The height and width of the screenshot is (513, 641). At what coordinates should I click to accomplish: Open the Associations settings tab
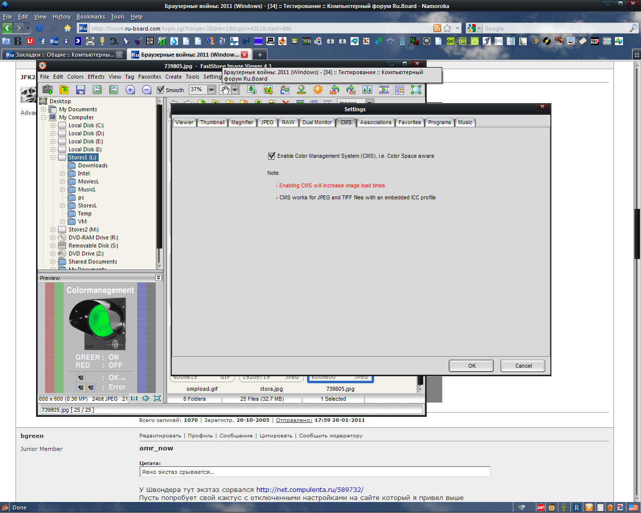point(376,122)
